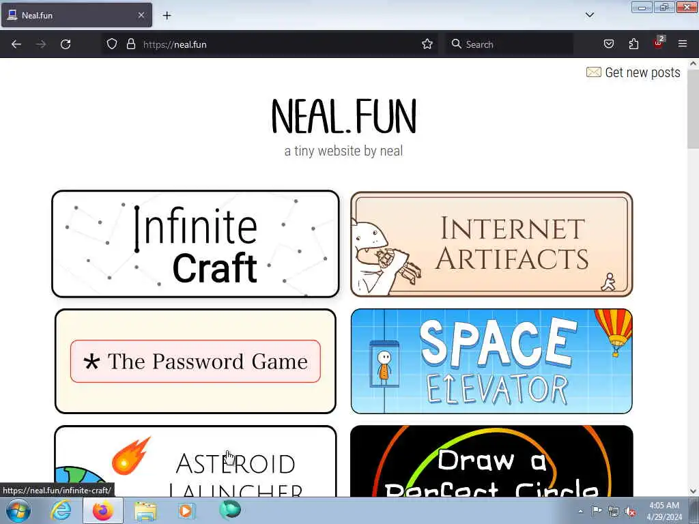The image size is (699, 524).
Task: Open the Internet Artifacts card
Action: tap(491, 244)
